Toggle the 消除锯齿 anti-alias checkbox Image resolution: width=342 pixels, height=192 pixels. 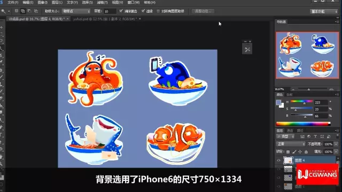coord(121,11)
